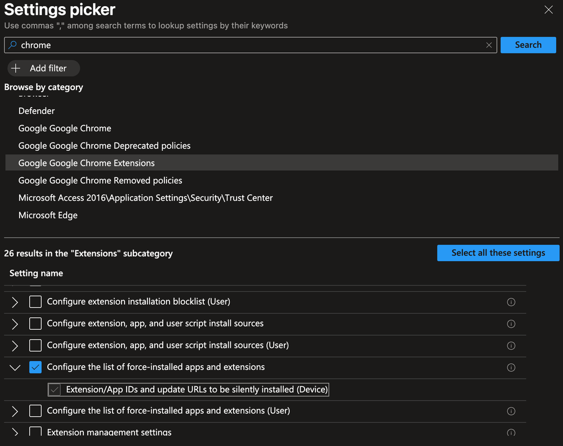Expand force-installed apps and extensions (User) row

15,411
